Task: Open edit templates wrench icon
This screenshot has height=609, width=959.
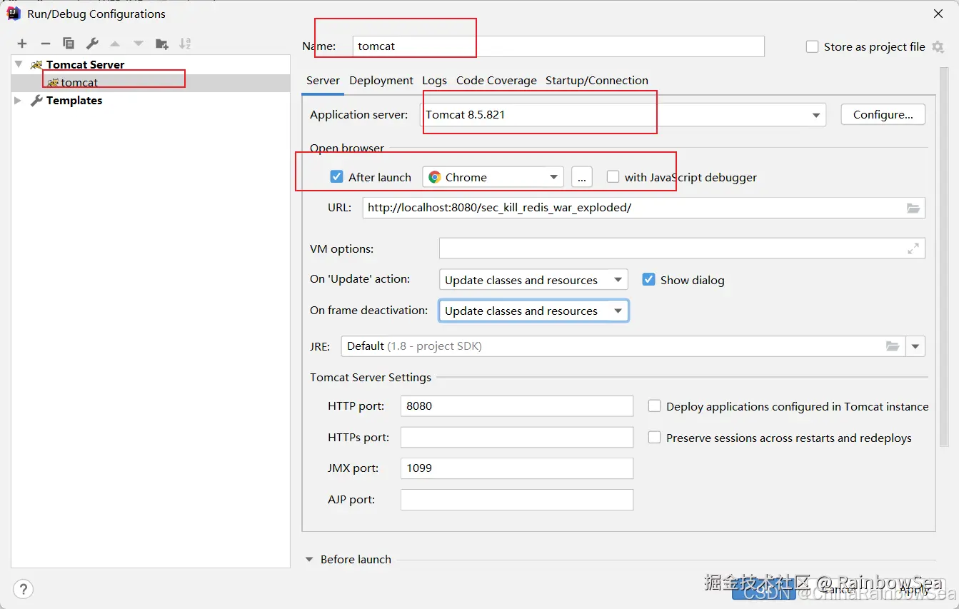Action: (x=91, y=44)
